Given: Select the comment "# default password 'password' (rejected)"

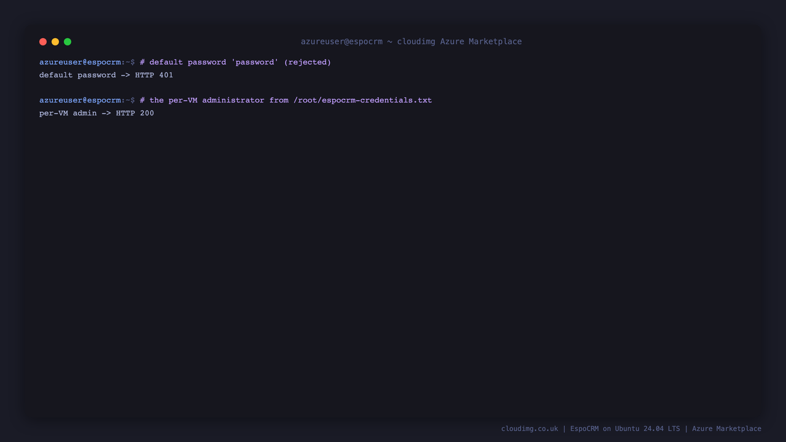Looking at the screenshot, I should pyautogui.click(x=235, y=62).
